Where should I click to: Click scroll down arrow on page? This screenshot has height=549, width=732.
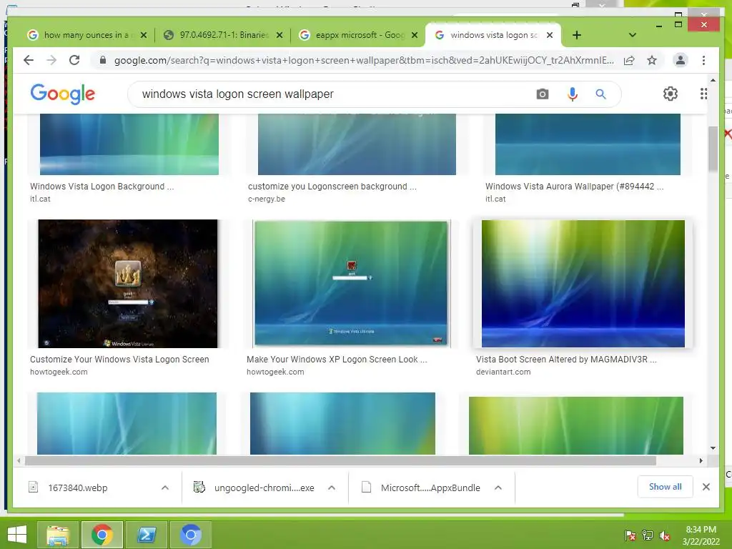[713, 448]
